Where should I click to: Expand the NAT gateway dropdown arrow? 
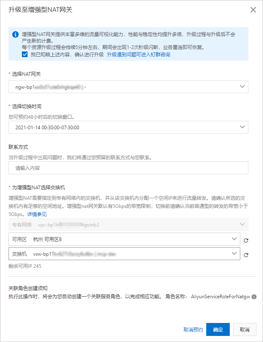click(x=242, y=87)
